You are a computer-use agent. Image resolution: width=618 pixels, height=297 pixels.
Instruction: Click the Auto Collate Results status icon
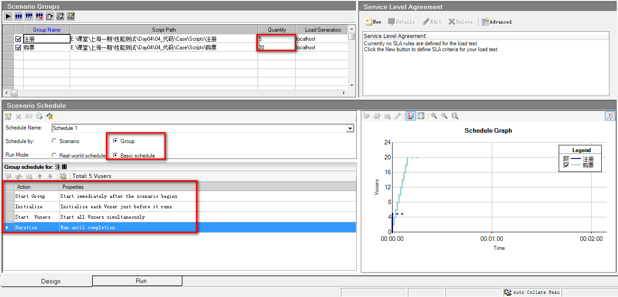[x=508, y=292]
